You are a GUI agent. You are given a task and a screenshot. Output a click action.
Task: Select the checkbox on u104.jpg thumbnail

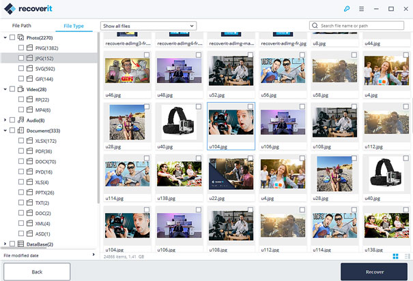click(250, 108)
